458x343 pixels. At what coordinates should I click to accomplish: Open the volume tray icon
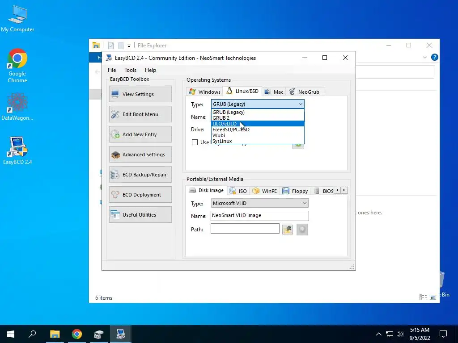[400, 334]
